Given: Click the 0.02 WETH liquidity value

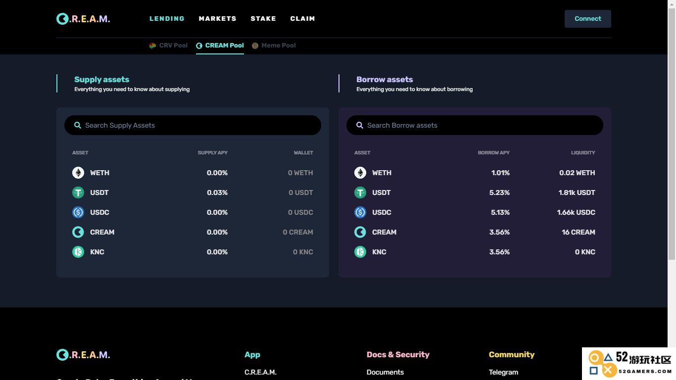Looking at the screenshot, I should pyautogui.click(x=577, y=173).
